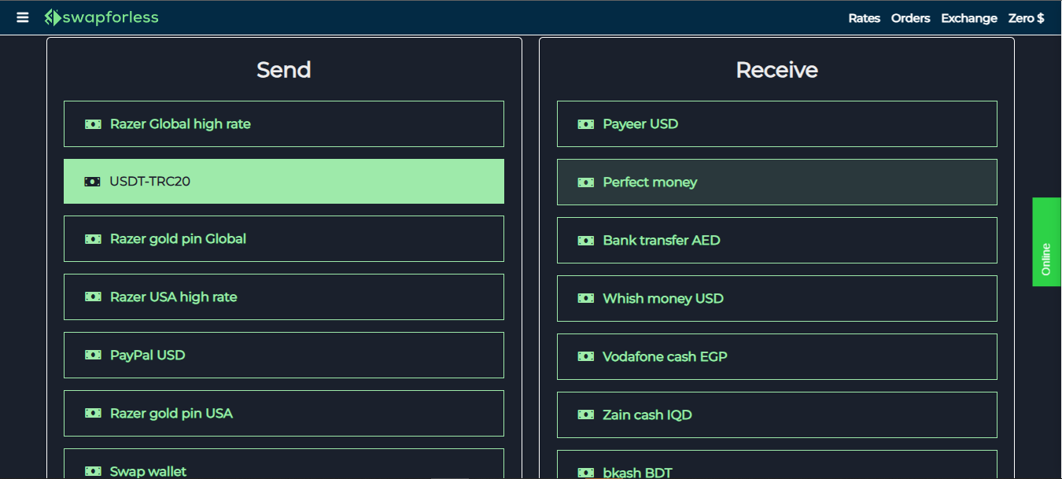Click the banknote icon beside Razer Global high rate
1062x479 pixels.
pos(92,123)
